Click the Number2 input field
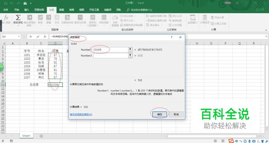Viewport: 269px width, 143px height. tap(111, 56)
